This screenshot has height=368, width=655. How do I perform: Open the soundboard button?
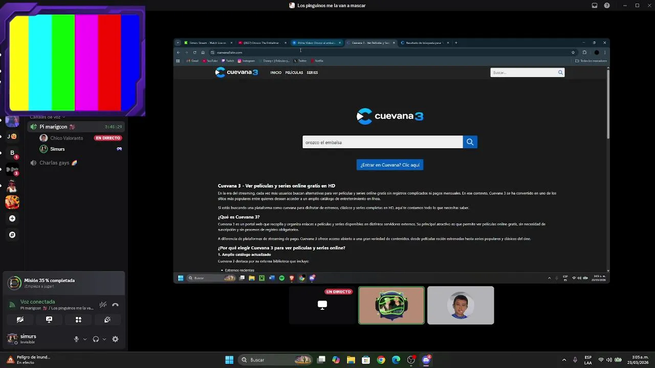click(x=107, y=319)
